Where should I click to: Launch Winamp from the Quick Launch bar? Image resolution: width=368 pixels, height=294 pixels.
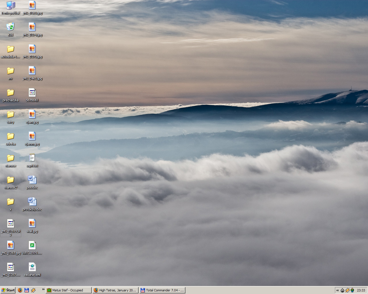33,290
